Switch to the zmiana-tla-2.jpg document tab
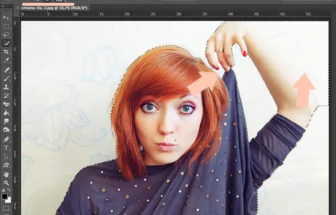 54,8
